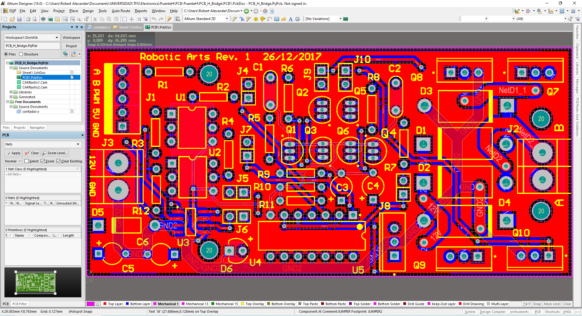
Task: Select the Structure radio button
Action: point(21,54)
